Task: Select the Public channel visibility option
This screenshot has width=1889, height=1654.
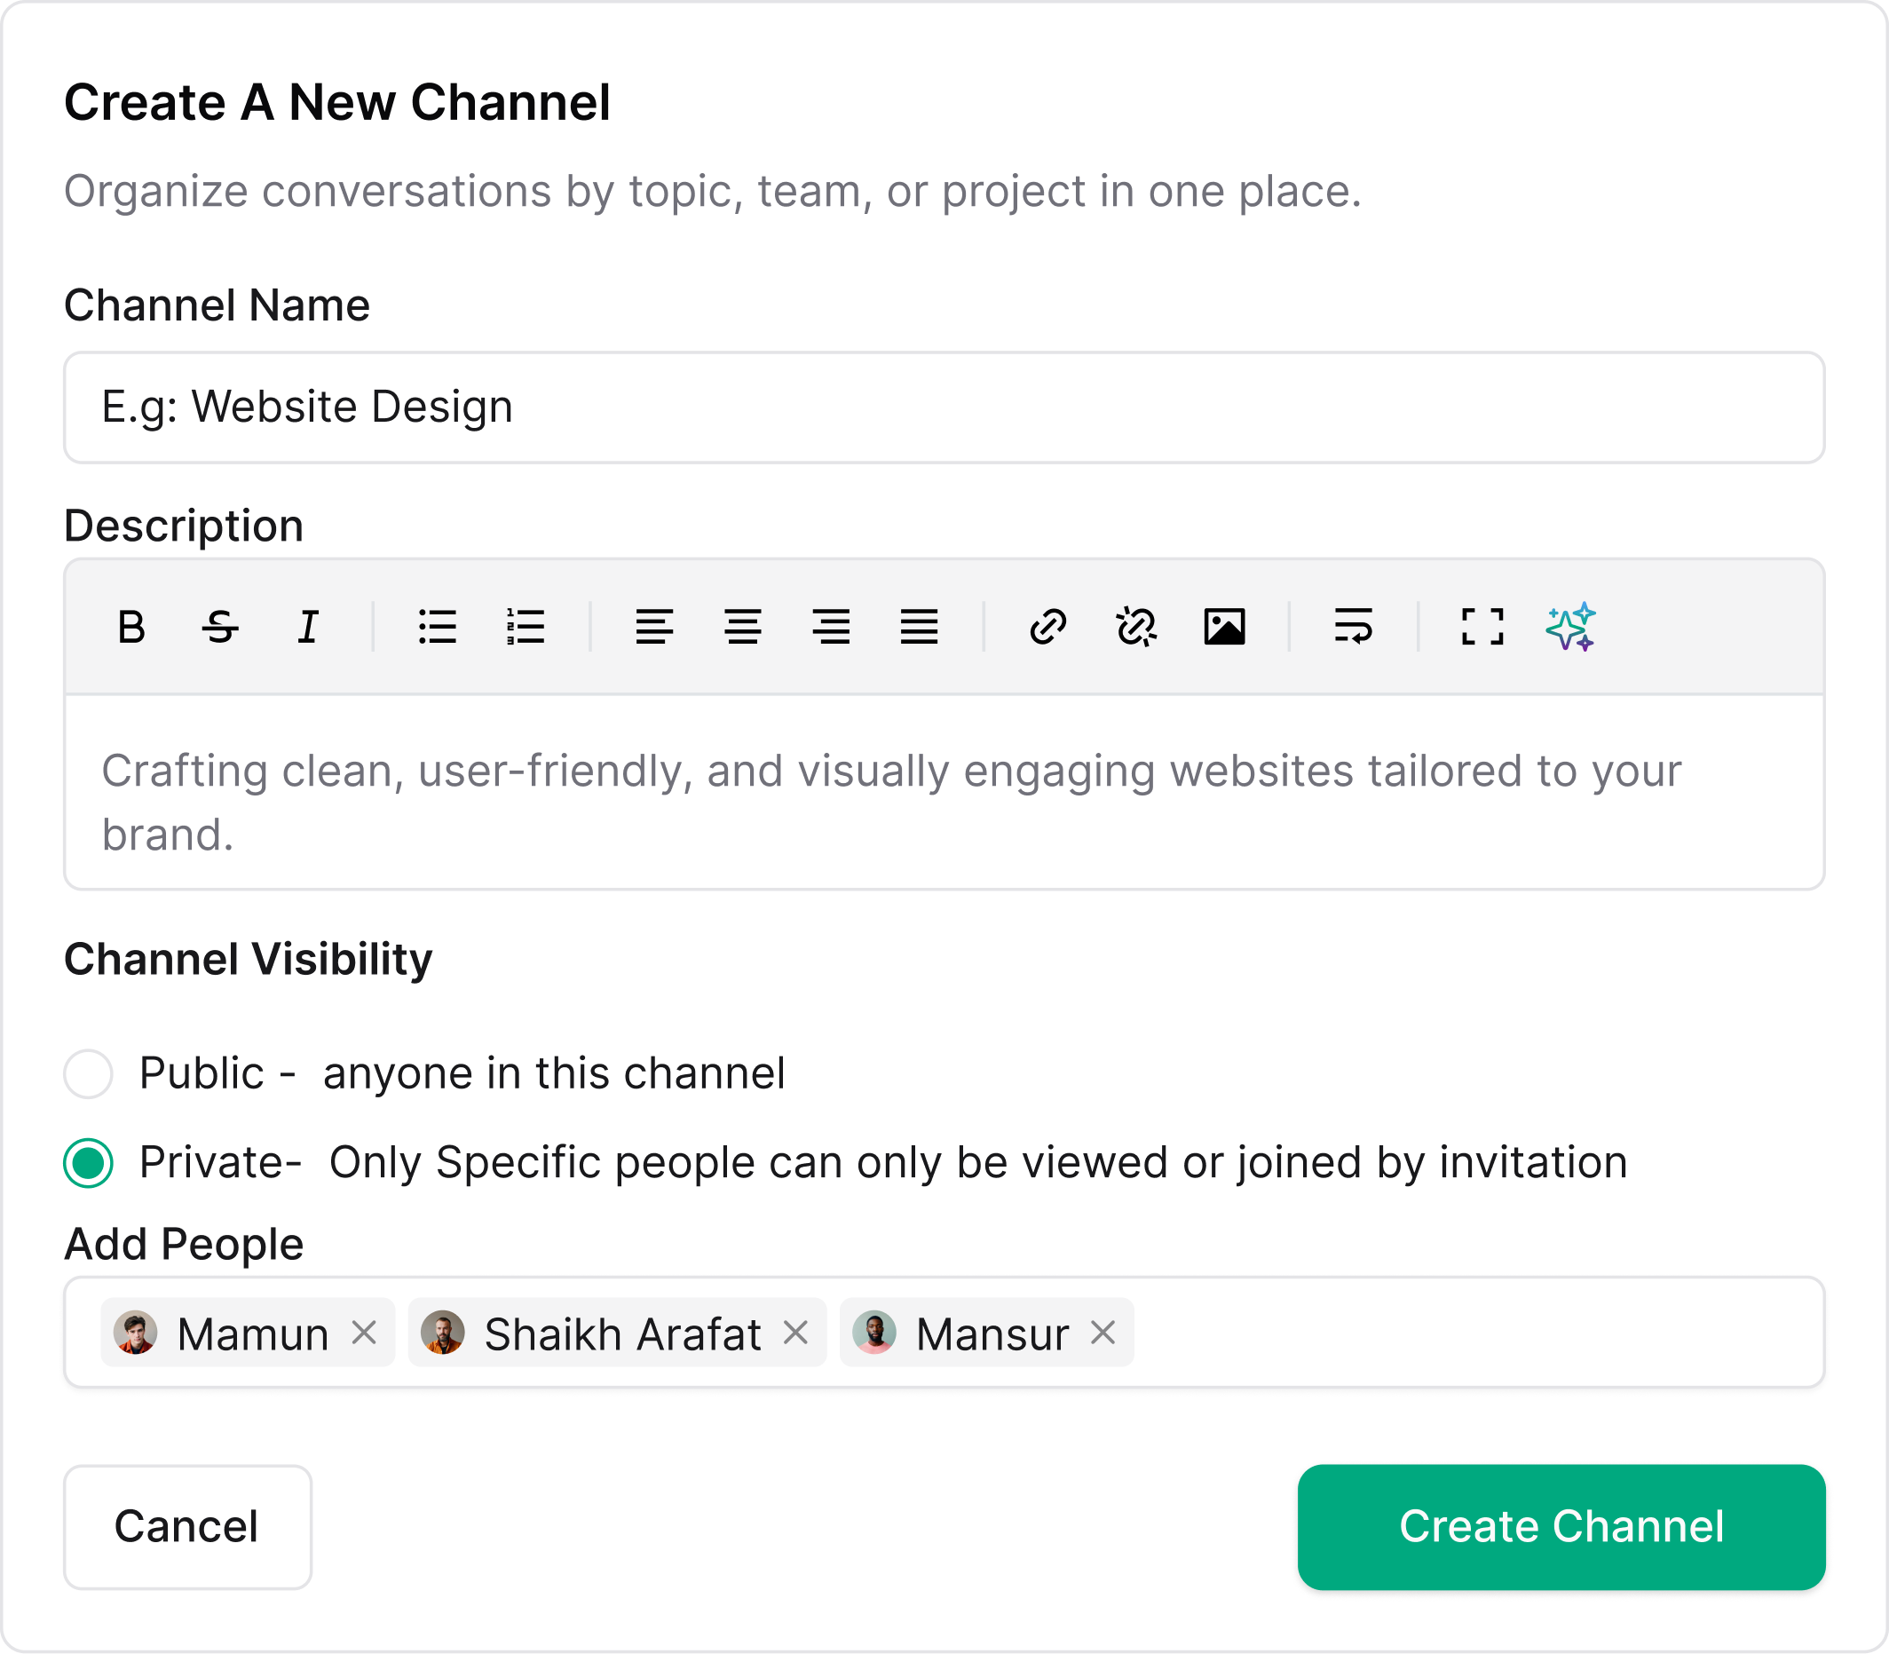Action: (x=88, y=1072)
